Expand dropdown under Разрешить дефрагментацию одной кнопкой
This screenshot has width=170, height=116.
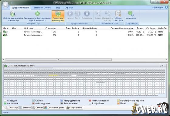45,21
